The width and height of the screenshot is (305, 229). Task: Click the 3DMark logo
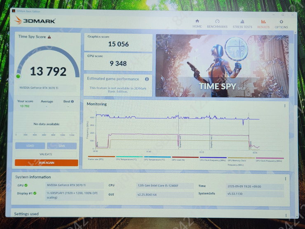(35, 20)
